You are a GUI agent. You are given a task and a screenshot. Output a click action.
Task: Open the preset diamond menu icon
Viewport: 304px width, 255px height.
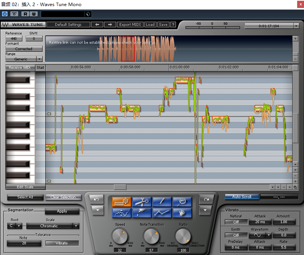(x=88, y=14)
